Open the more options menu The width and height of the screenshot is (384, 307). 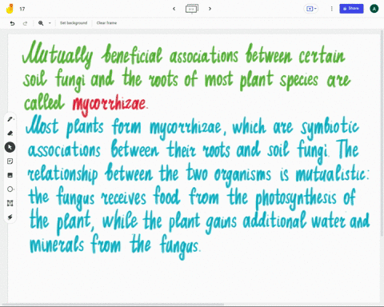[331, 9]
